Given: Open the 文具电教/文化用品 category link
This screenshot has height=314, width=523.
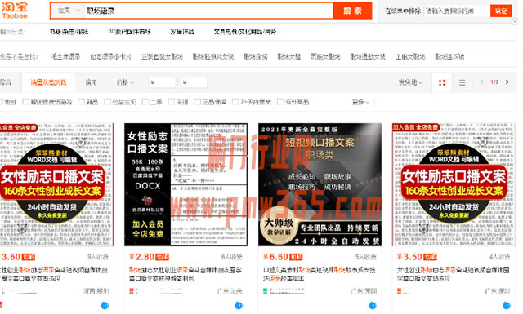Looking at the screenshot, I should (x=248, y=32).
